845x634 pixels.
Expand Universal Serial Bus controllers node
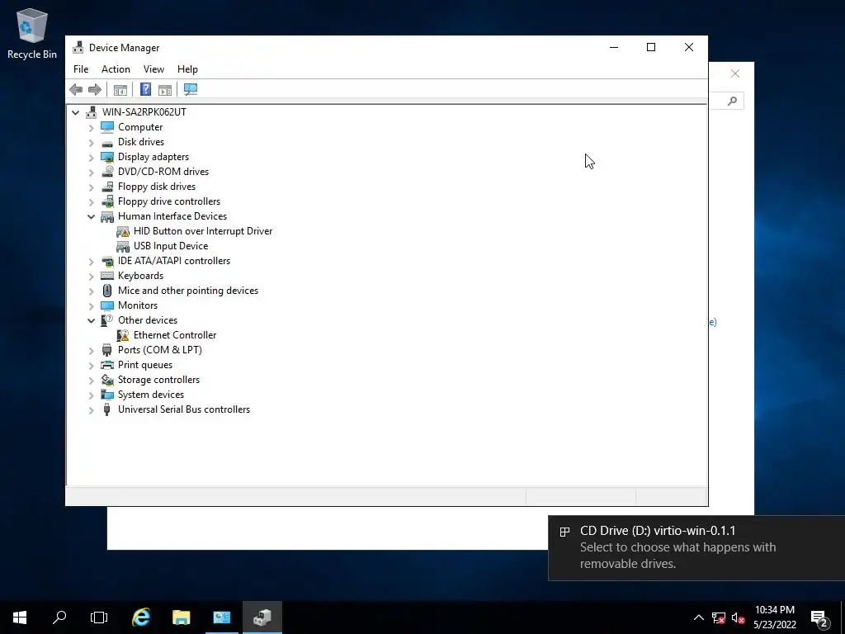pyautogui.click(x=91, y=409)
